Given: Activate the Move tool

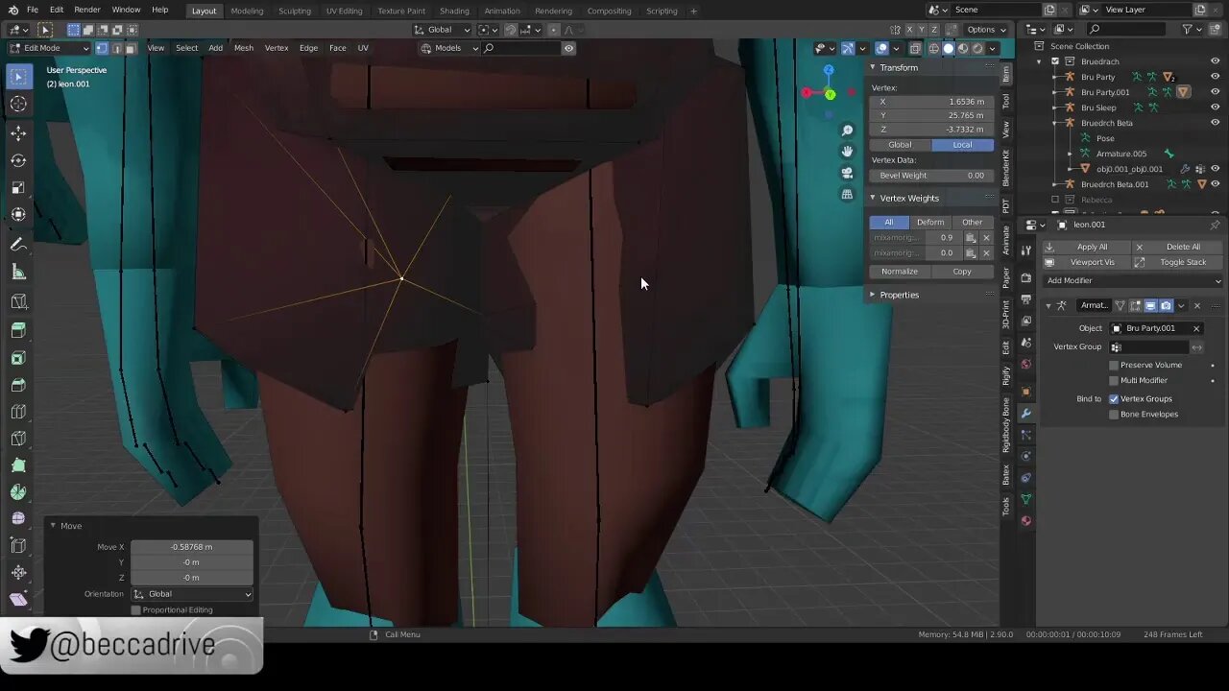Looking at the screenshot, I should [x=18, y=132].
